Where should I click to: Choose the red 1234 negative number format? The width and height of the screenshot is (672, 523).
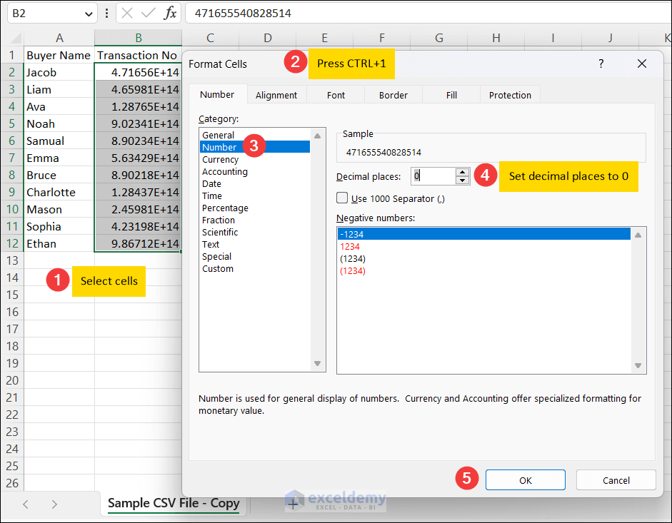coord(350,245)
